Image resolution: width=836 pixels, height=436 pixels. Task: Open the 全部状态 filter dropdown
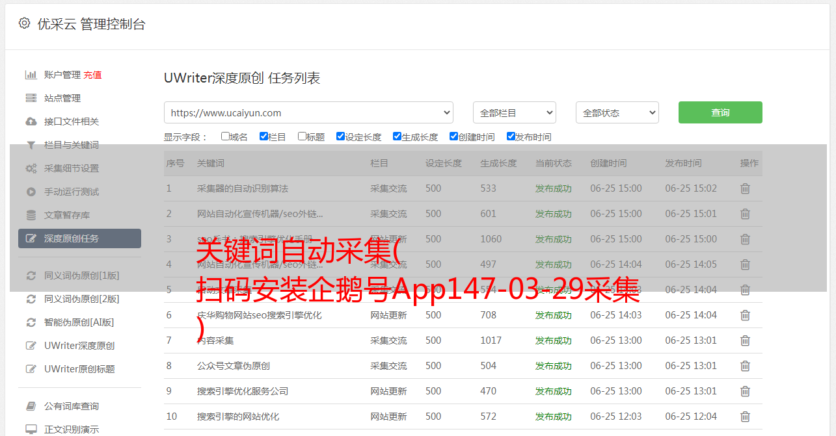[617, 112]
